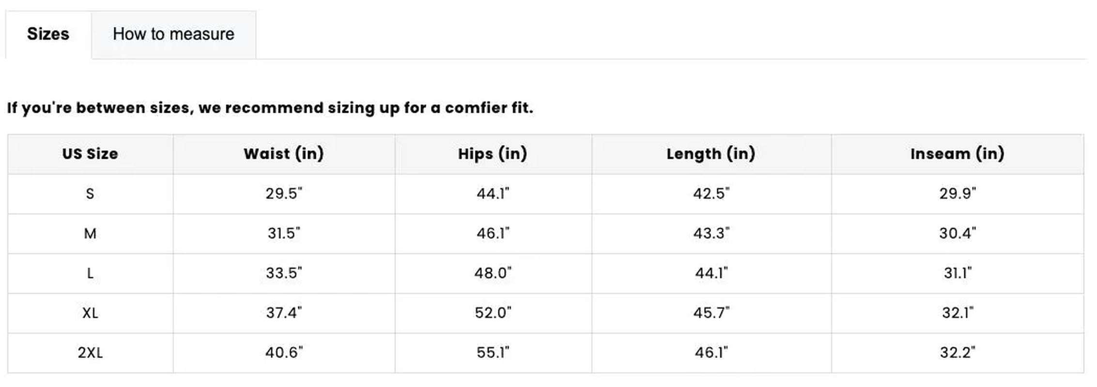Click the Waist (in) column header
Viewport: 1097px width, 387px height.
coord(284,154)
